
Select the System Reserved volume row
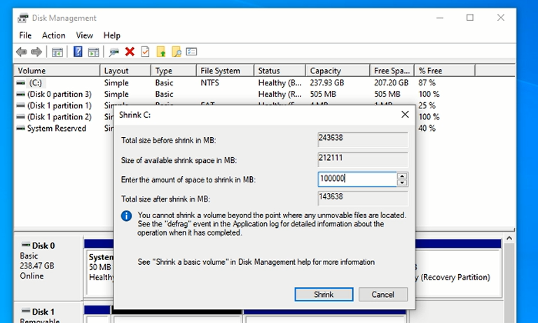click(x=56, y=129)
